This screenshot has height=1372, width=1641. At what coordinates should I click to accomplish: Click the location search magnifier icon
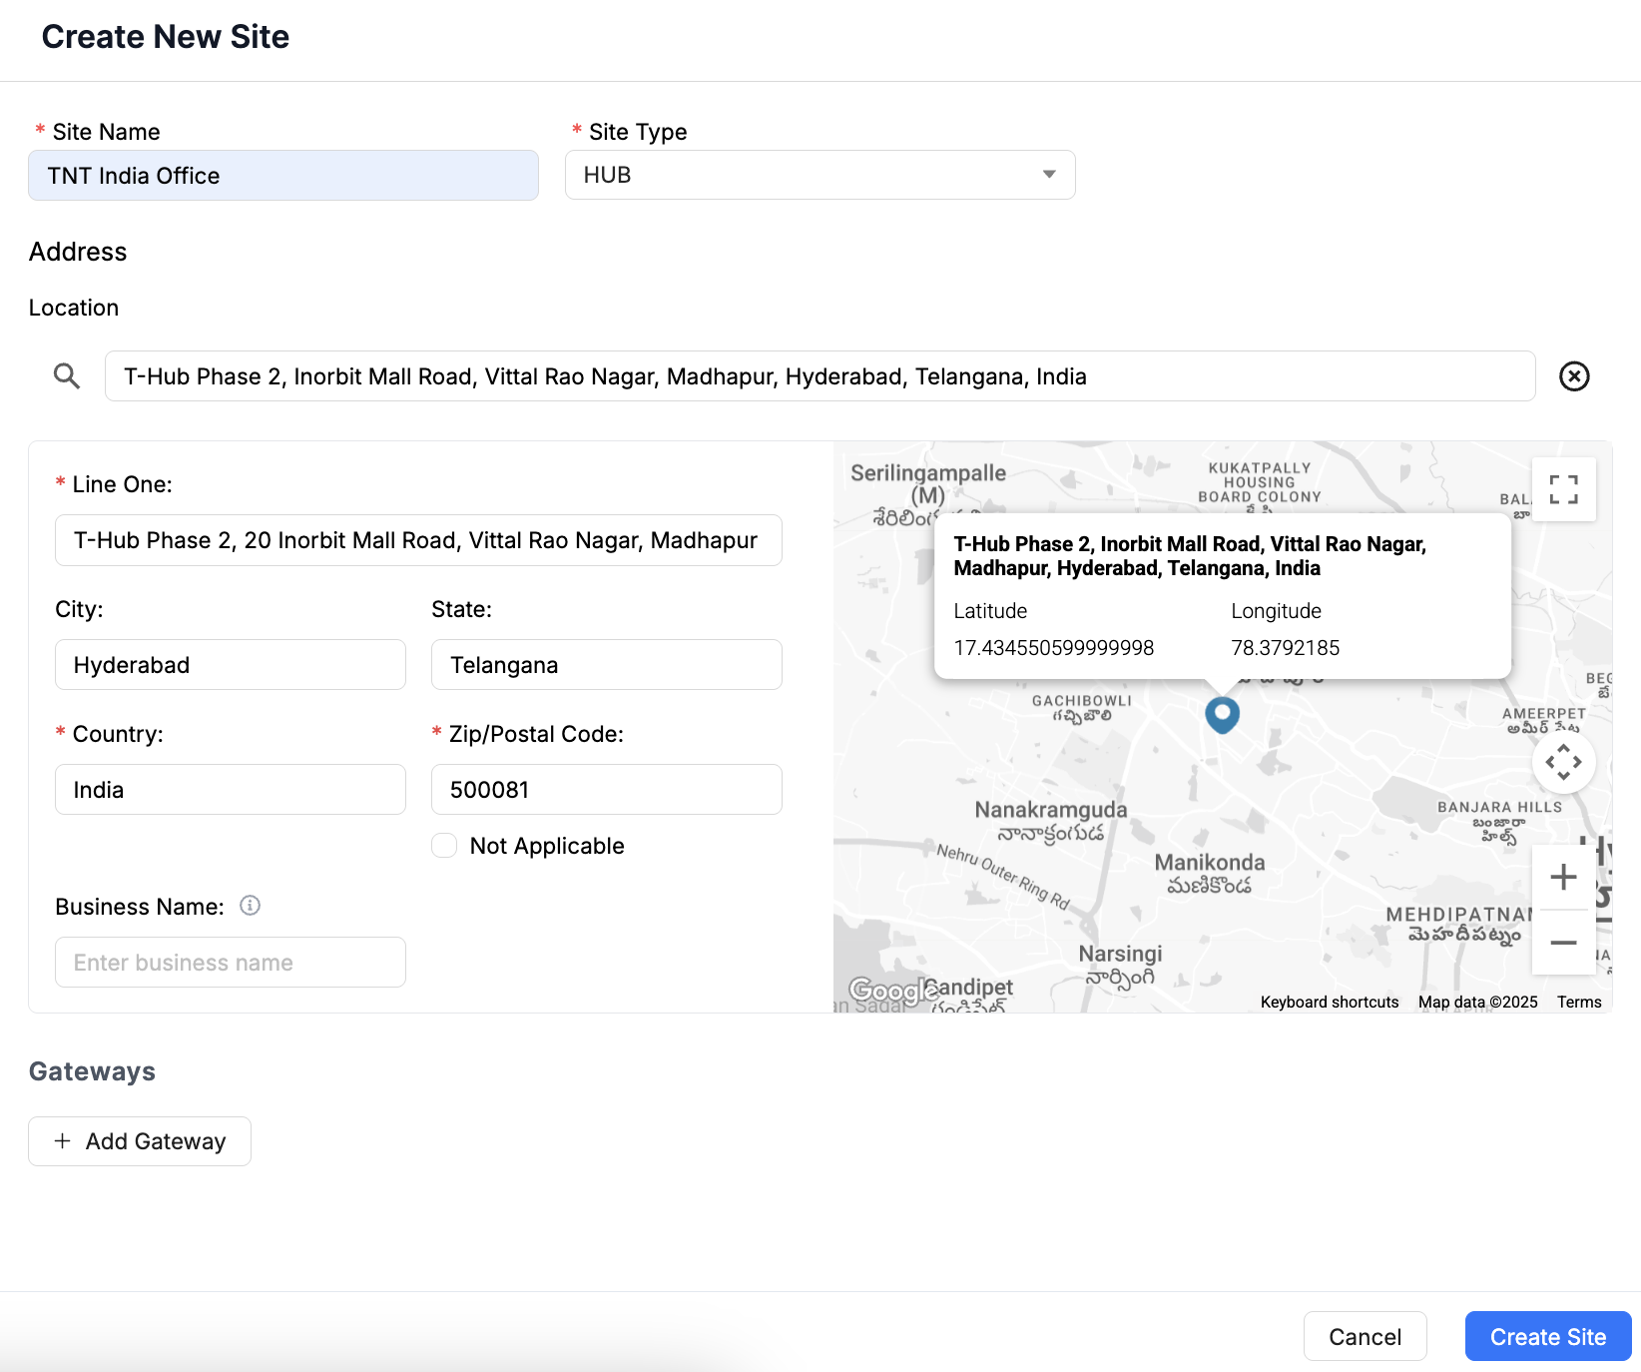[x=67, y=376]
